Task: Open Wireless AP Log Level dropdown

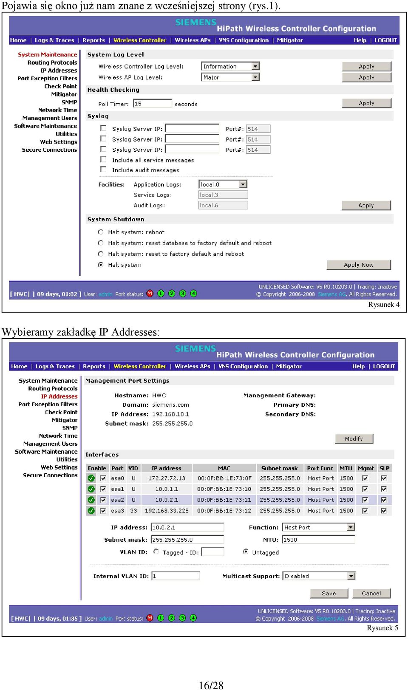Action: pos(230,77)
